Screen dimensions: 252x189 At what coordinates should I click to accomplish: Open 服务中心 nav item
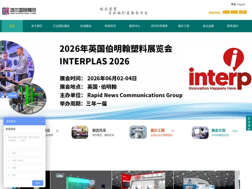[x=135, y=26]
